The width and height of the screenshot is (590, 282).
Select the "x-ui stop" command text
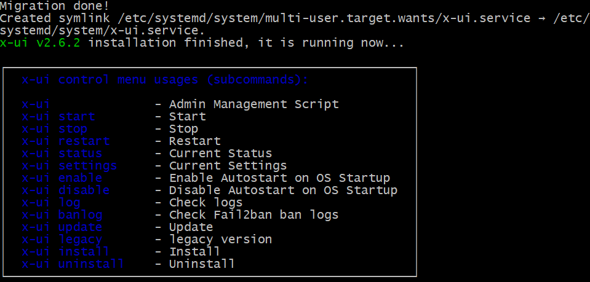[55, 129]
